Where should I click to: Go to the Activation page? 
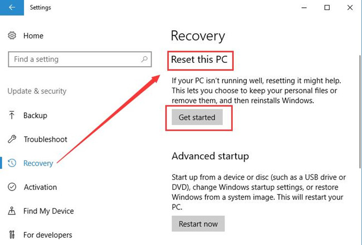click(x=41, y=187)
